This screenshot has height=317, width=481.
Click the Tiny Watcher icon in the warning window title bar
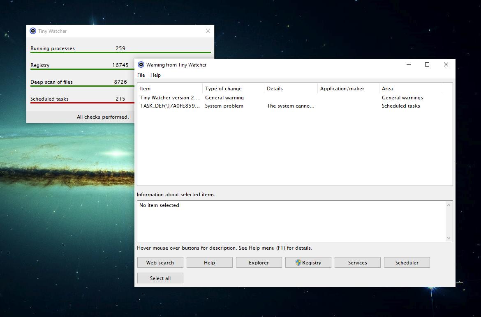[x=141, y=64]
